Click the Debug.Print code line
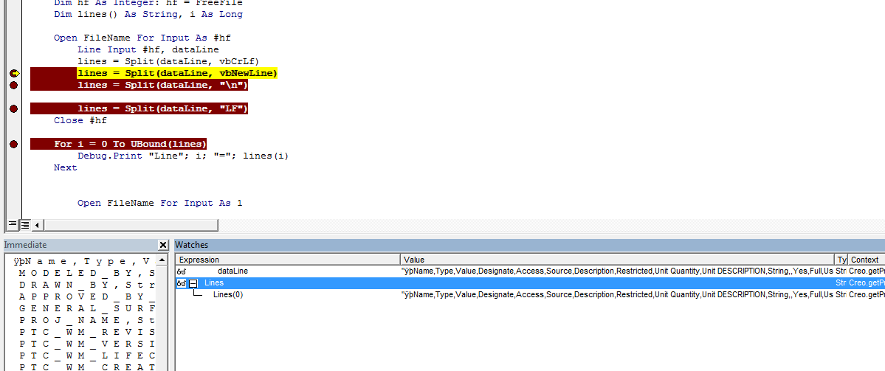This screenshot has height=371, width=885. (183, 156)
